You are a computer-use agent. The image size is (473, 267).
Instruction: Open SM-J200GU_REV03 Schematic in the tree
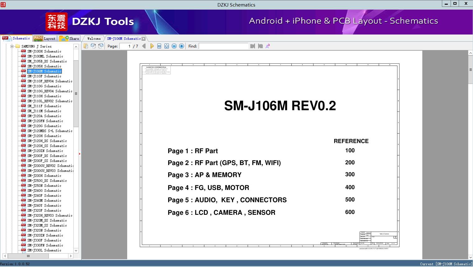[x=50, y=171]
